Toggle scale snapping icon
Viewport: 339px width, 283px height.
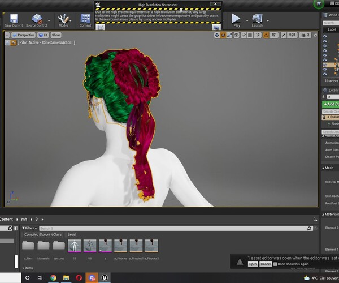point(284,35)
